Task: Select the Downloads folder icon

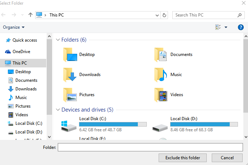Action: (70, 75)
